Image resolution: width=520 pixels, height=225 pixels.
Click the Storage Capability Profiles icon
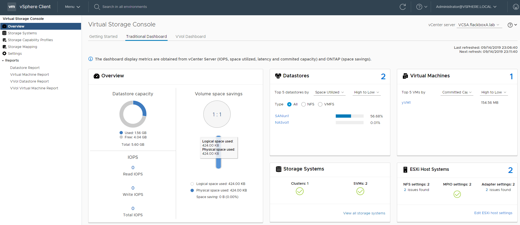click(x=4, y=40)
